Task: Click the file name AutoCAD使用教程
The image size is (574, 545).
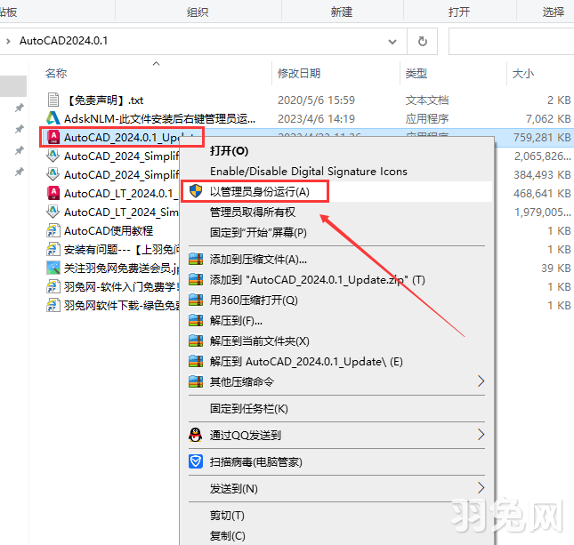Action: pyautogui.click(x=109, y=230)
